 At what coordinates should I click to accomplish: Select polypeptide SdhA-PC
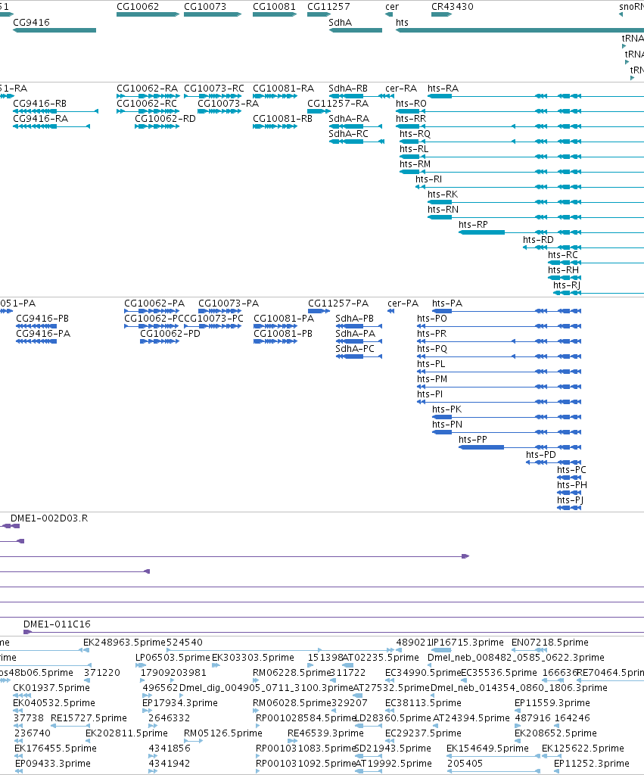pos(359,356)
